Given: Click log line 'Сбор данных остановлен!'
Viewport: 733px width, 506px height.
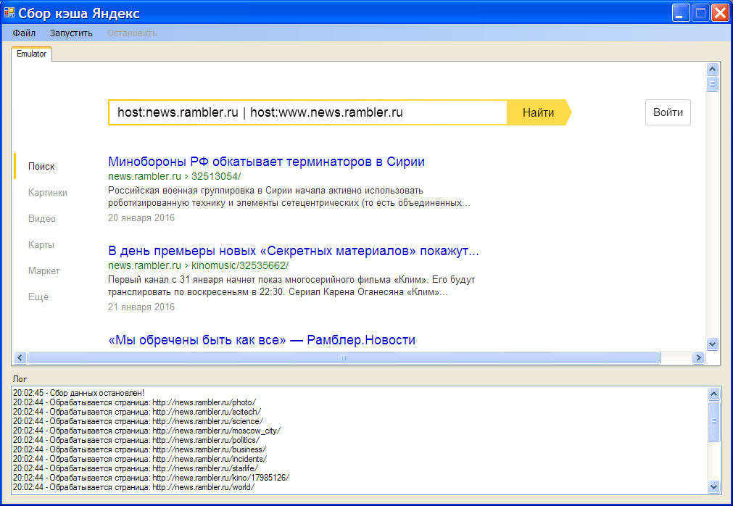Looking at the screenshot, I should (x=78, y=393).
